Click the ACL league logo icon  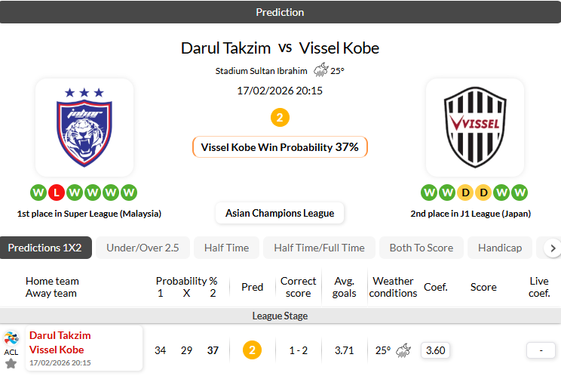coord(11,338)
